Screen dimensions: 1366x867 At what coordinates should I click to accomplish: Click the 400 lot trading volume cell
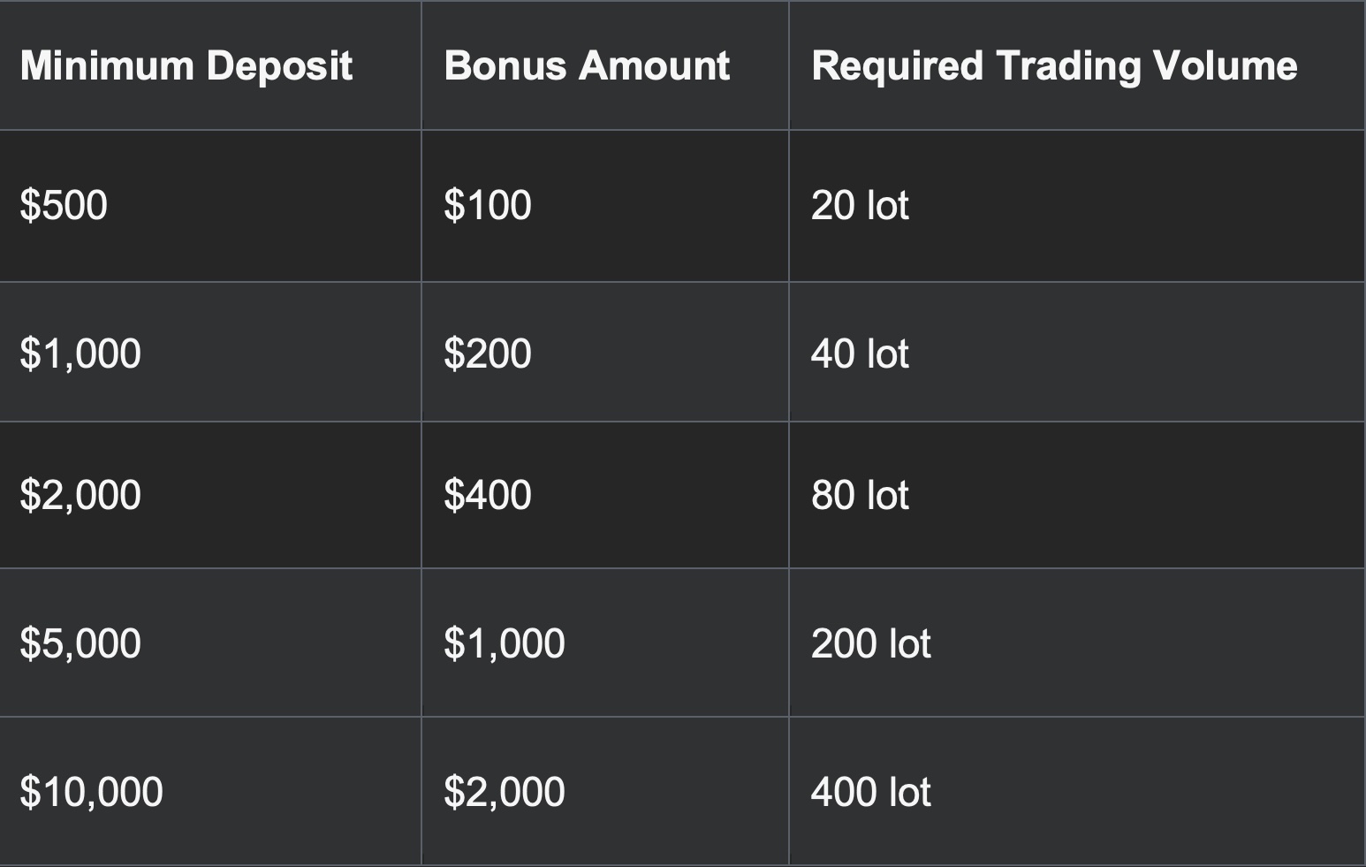(x=870, y=792)
